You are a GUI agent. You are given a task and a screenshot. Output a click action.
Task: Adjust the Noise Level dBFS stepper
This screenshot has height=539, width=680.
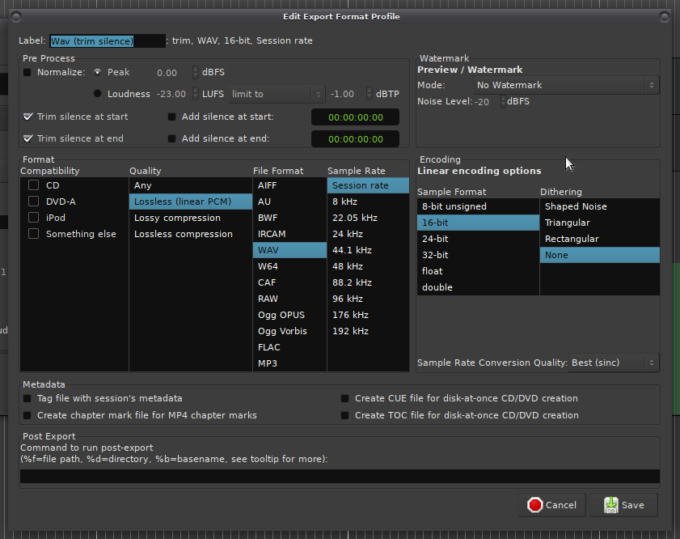click(x=503, y=102)
